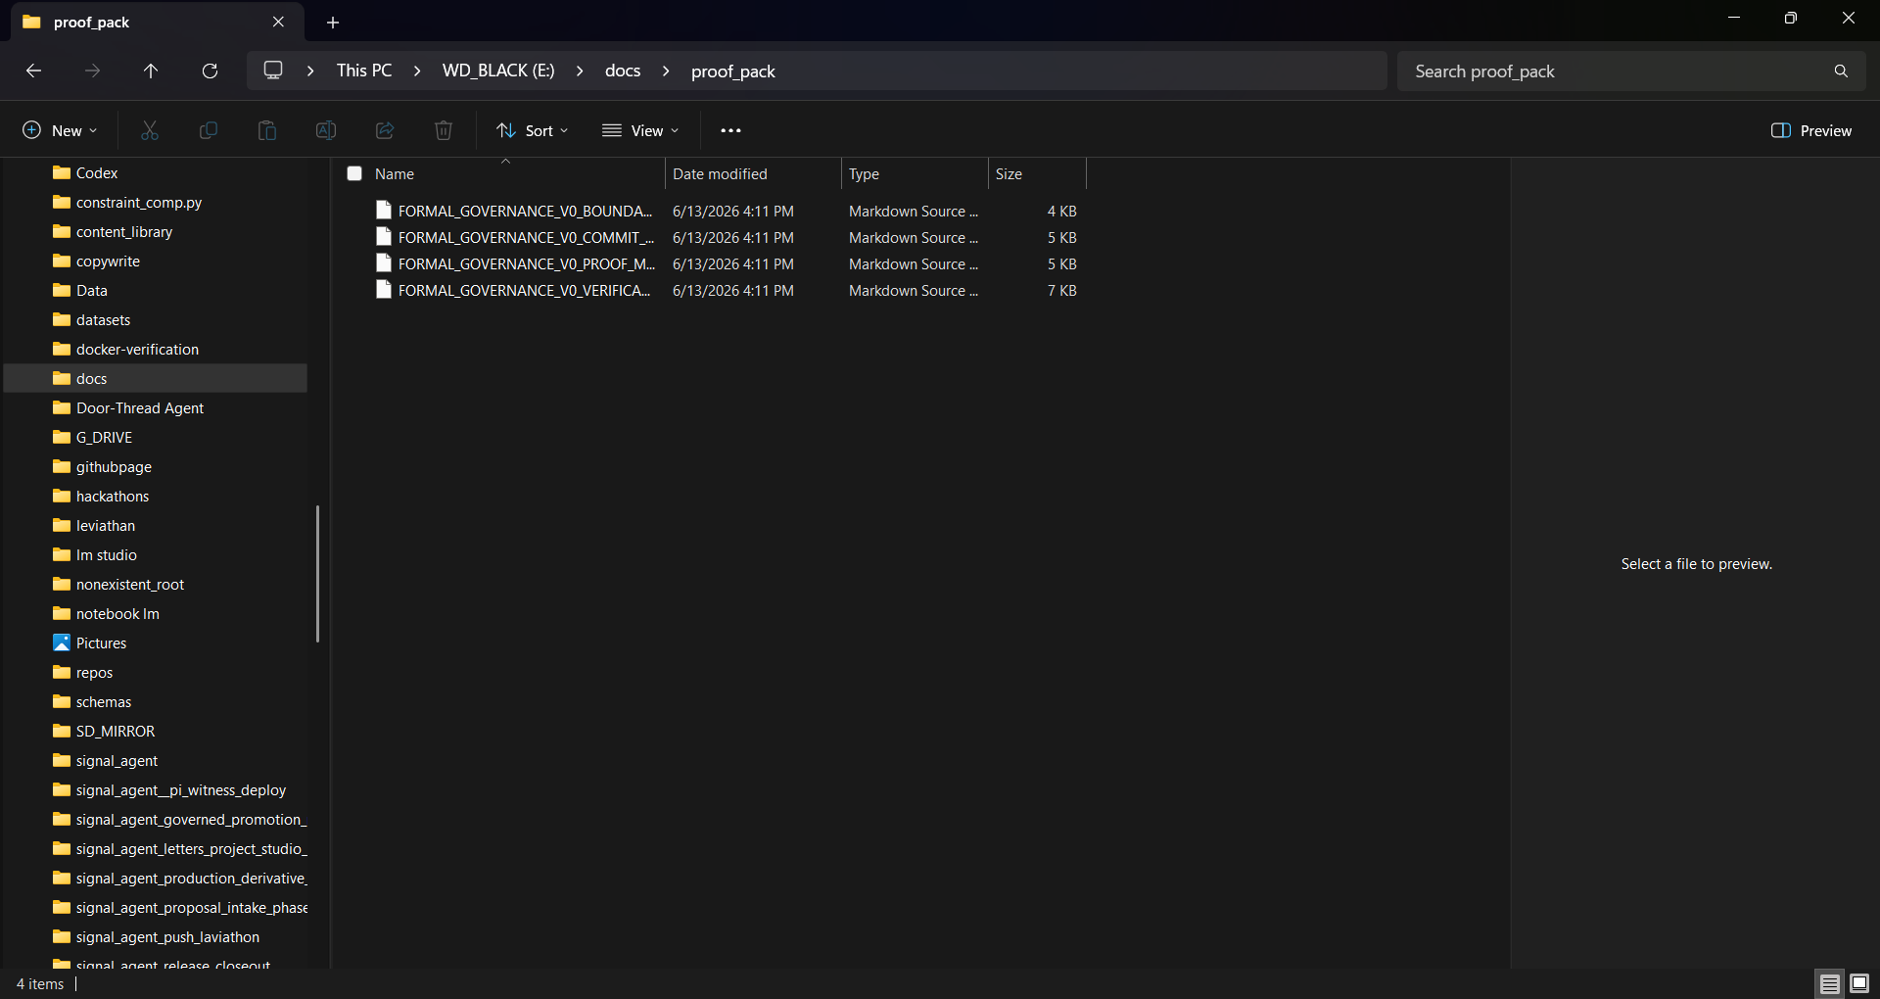1880x999 pixels.
Task: Toggle the Preview pane button
Action: tap(1811, 130)
